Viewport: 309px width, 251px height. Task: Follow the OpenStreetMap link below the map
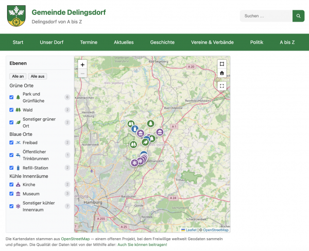[x=75, y=239]
